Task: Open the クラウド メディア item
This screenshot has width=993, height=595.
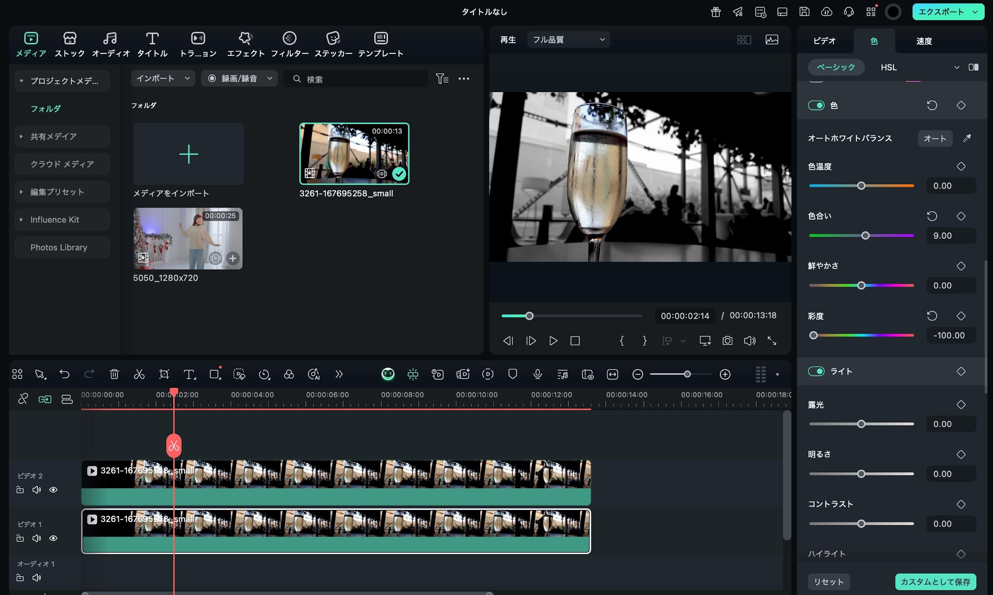Action: 62,164
